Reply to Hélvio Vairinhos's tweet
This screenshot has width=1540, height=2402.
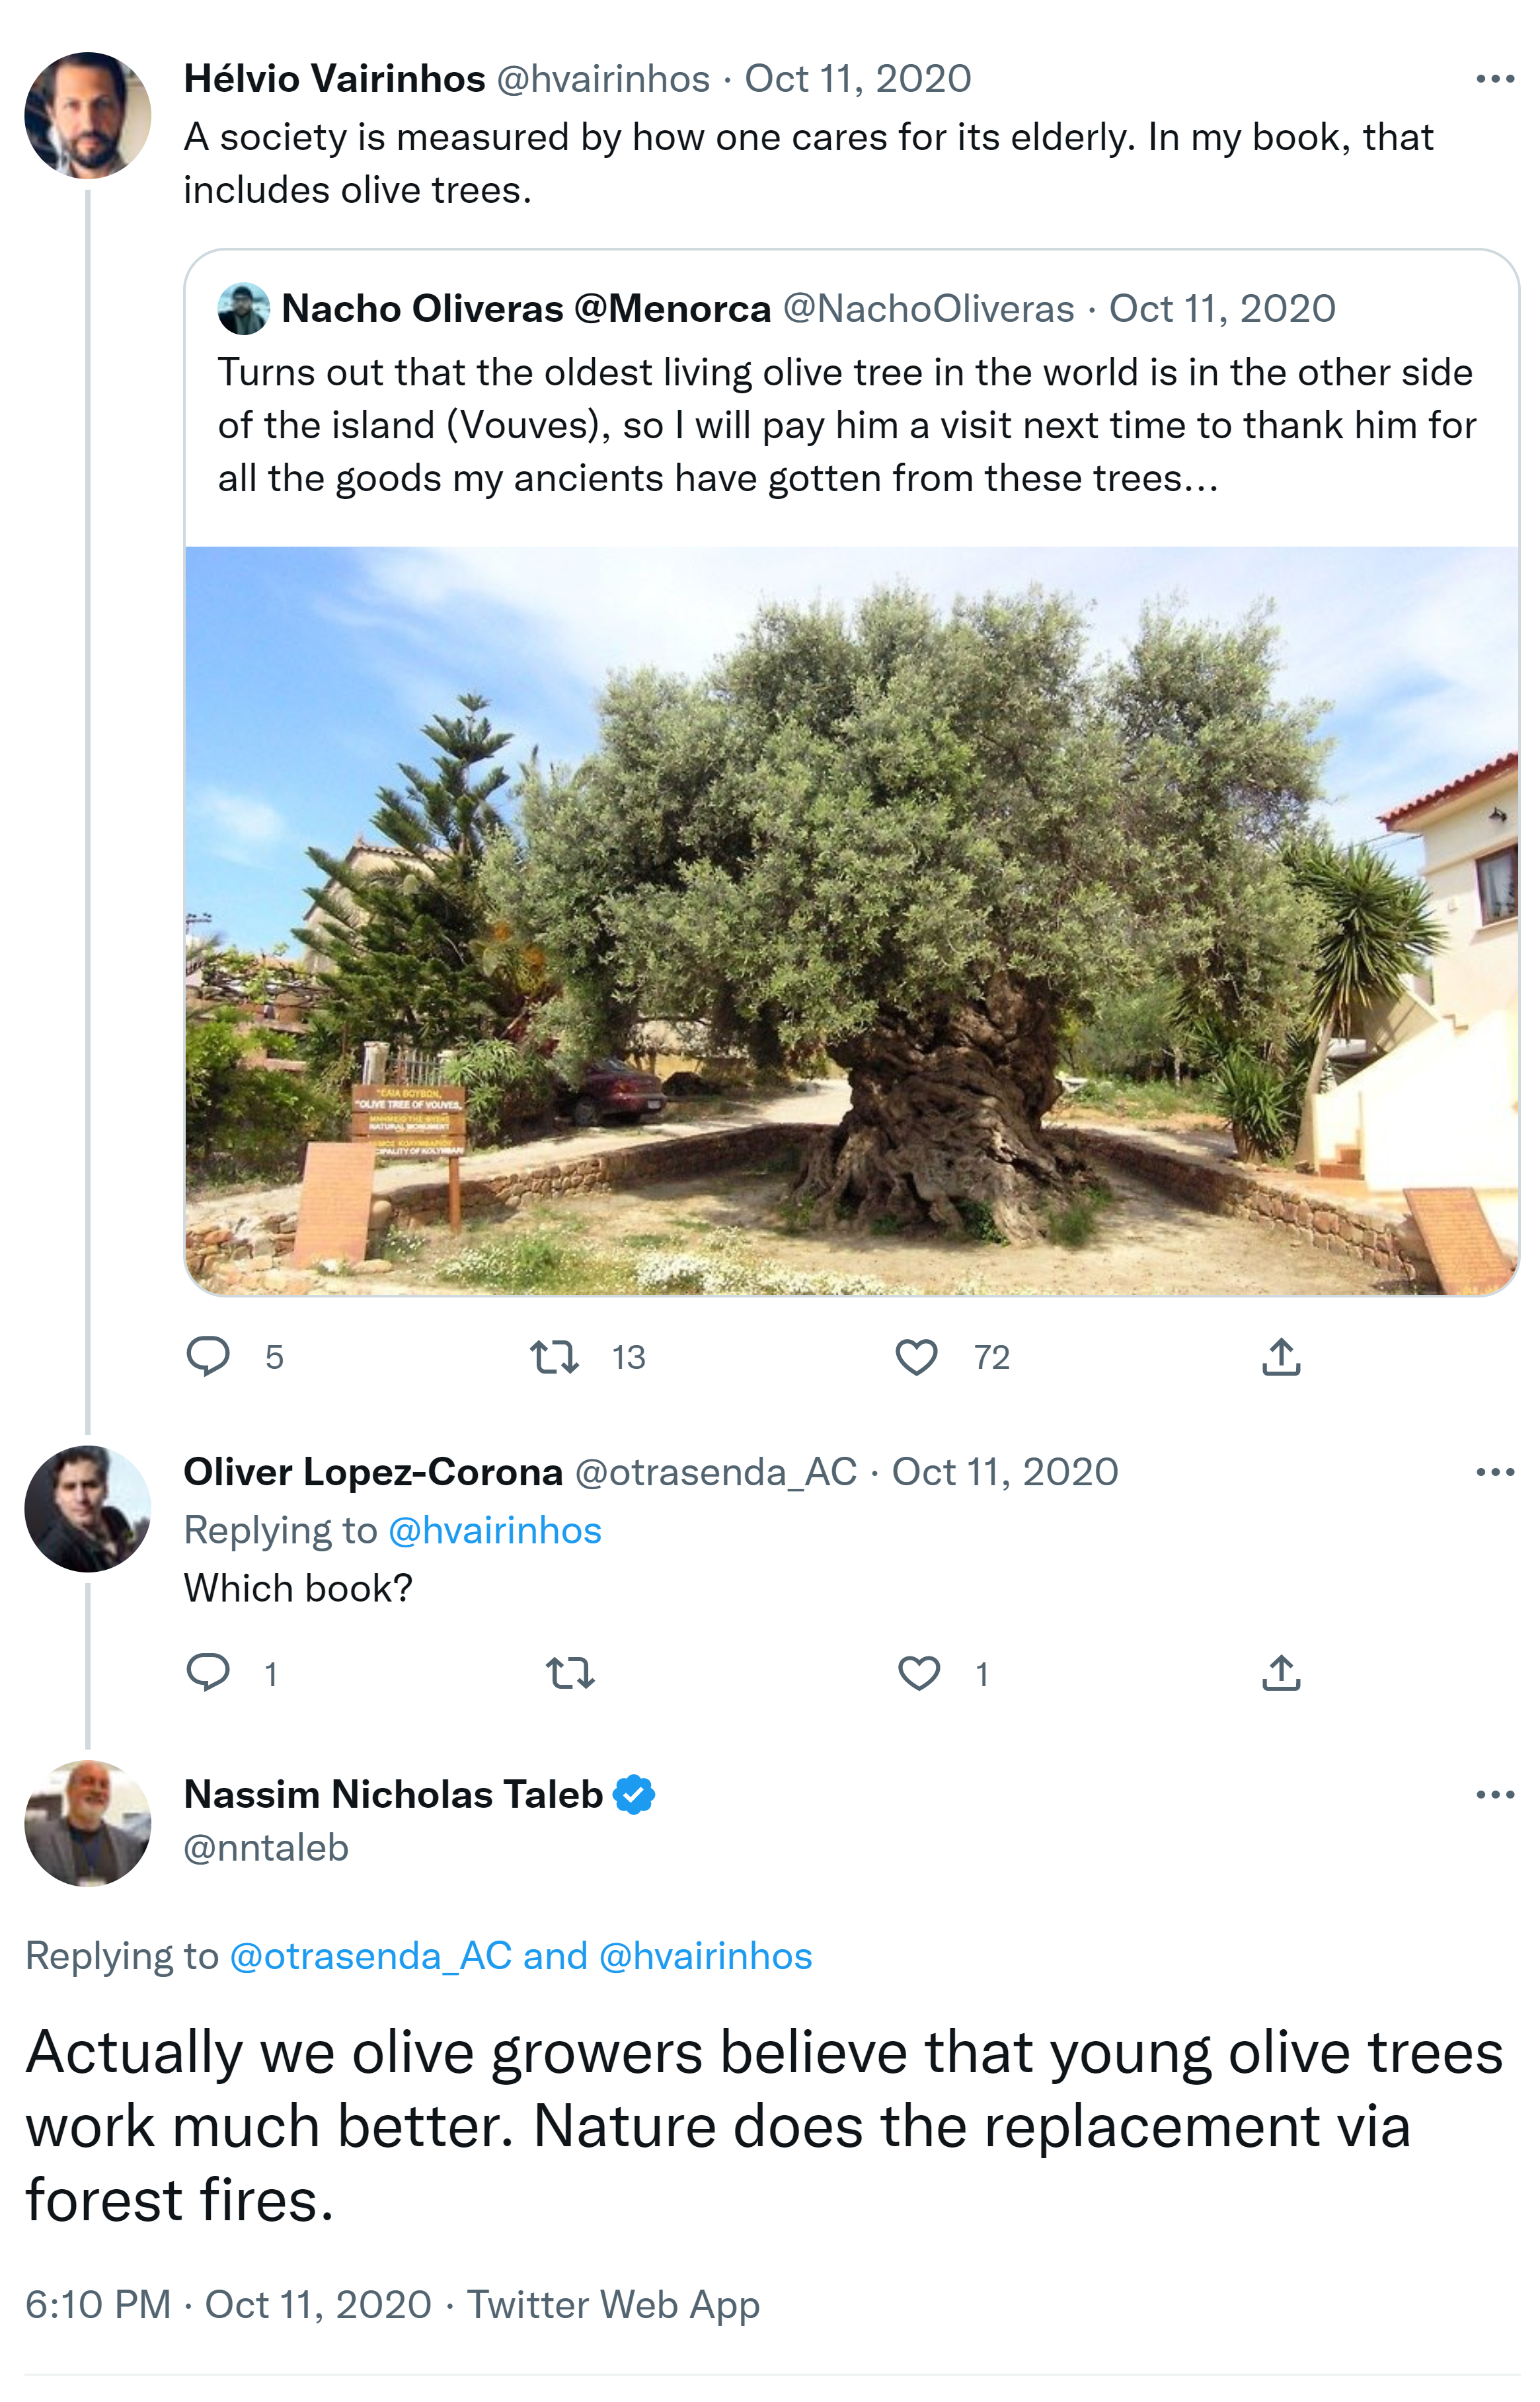point(208,1357)
